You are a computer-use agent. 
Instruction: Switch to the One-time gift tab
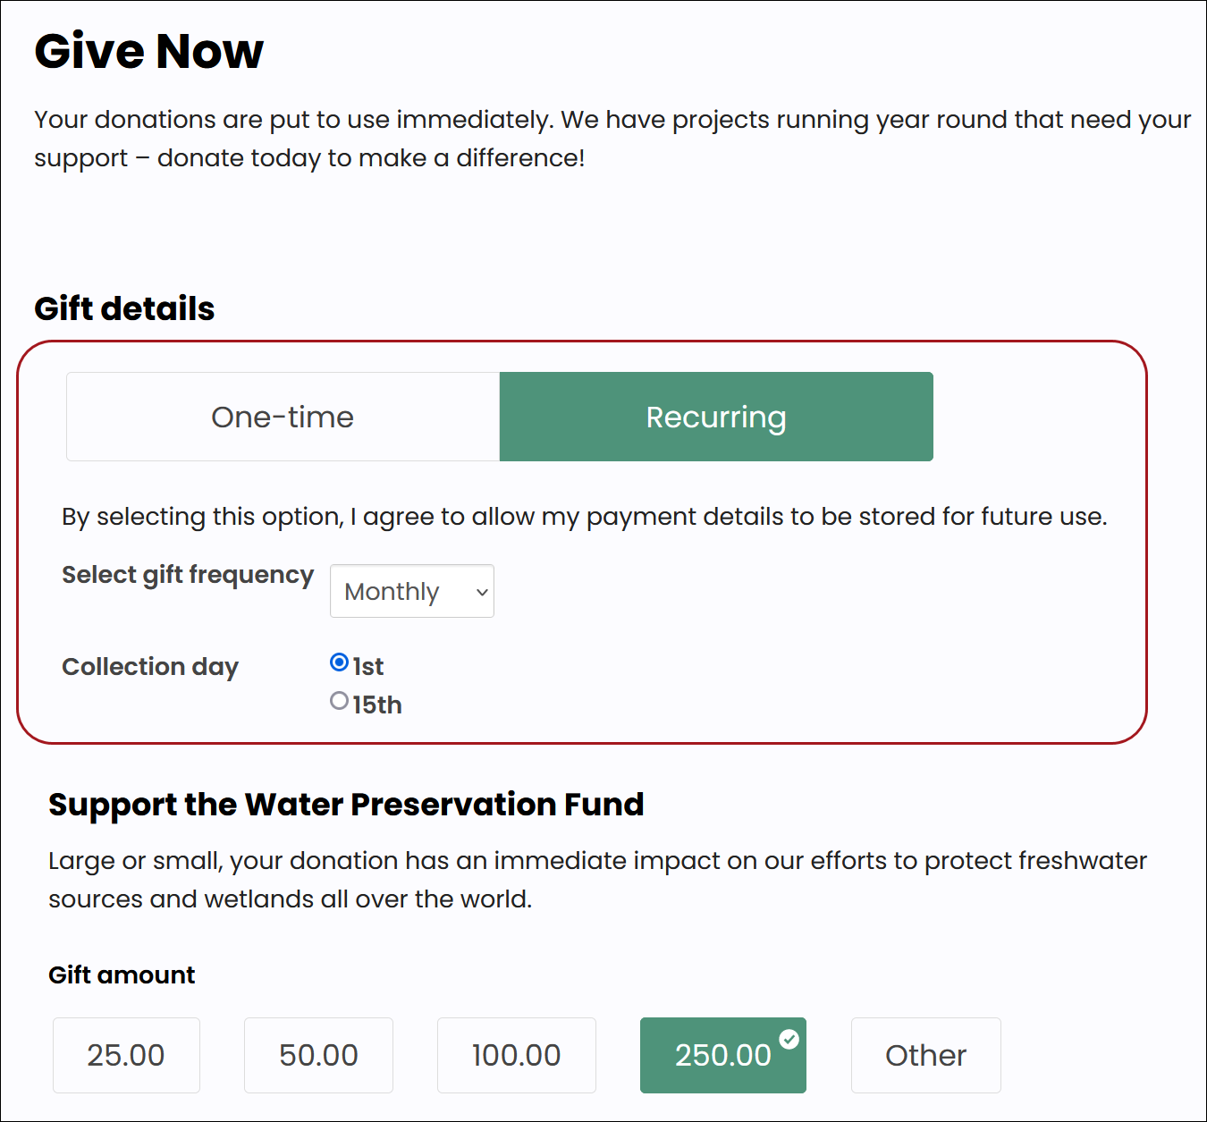(283, 417)
